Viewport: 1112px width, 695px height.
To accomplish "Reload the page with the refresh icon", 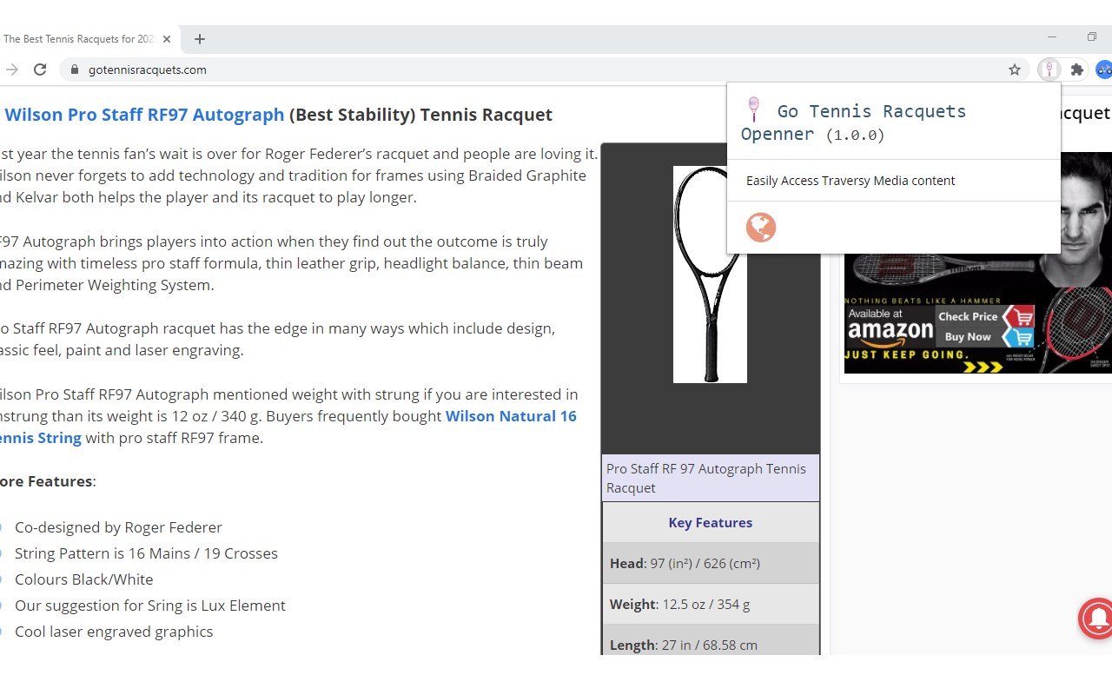I will pos(40,69).
